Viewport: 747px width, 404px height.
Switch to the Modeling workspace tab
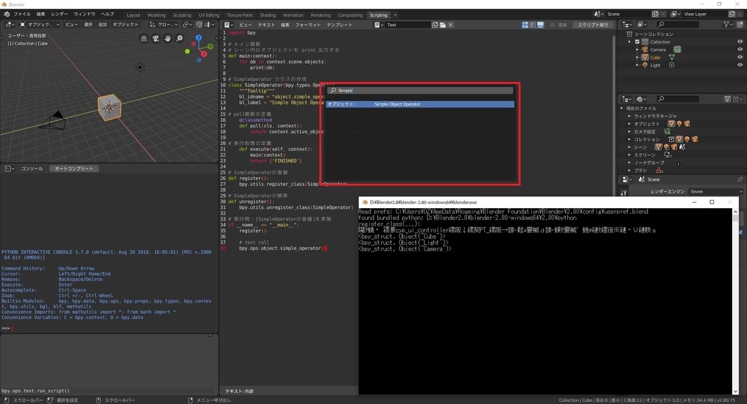tap(157, 15)
